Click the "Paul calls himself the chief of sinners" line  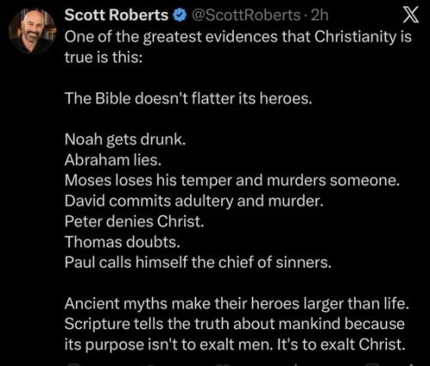coord(198,262)
